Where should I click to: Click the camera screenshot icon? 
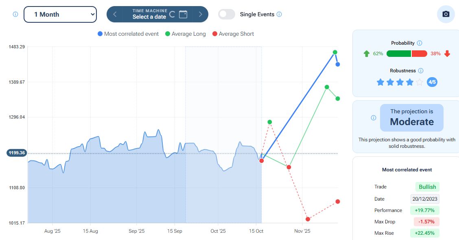[446, 14]
